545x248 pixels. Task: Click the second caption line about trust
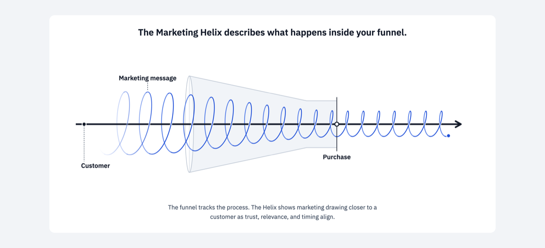pyautogui.click(x=272, y=217)
